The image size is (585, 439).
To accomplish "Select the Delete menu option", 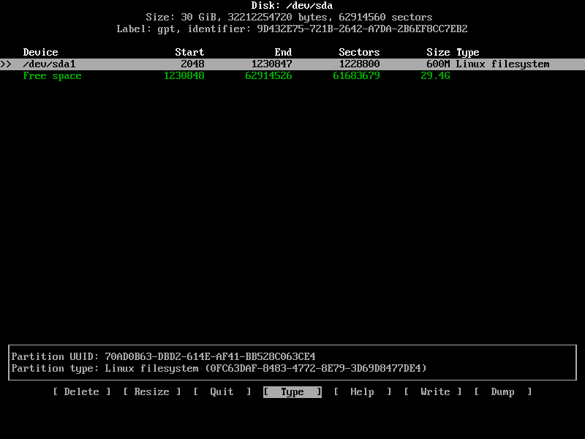I will click(82, 391).
